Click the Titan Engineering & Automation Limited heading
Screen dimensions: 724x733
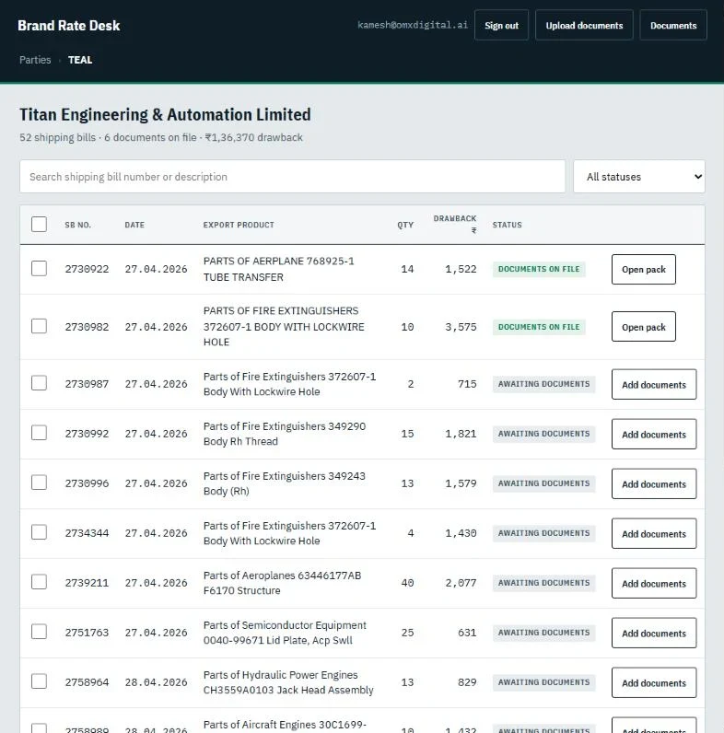tap(165, 114)
